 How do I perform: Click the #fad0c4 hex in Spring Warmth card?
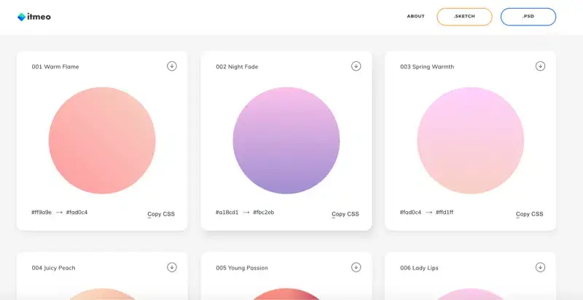click(410, 213)
